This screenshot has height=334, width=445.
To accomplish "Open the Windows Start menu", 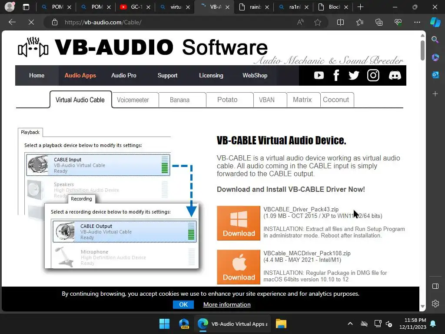I will pos(165,324).
